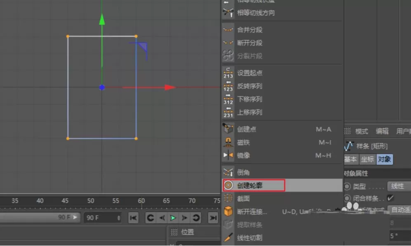This screenshot has width=411, height=246.
Task: Click frame 55 on the timeline ruler
Action: pos(116,201)
